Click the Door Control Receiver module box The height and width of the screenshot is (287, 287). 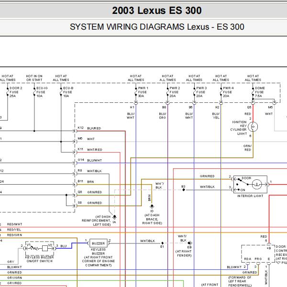(258, 254)
